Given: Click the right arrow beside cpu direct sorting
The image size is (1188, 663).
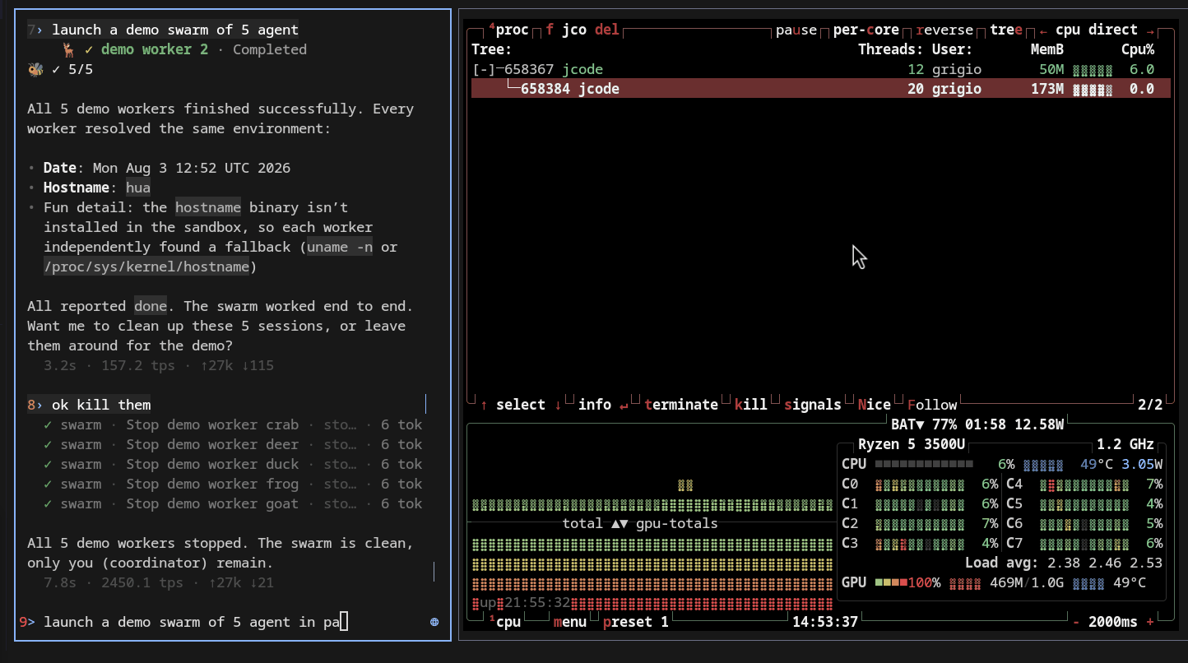Looking at the screenshot, I should [x=1150, y=30].
